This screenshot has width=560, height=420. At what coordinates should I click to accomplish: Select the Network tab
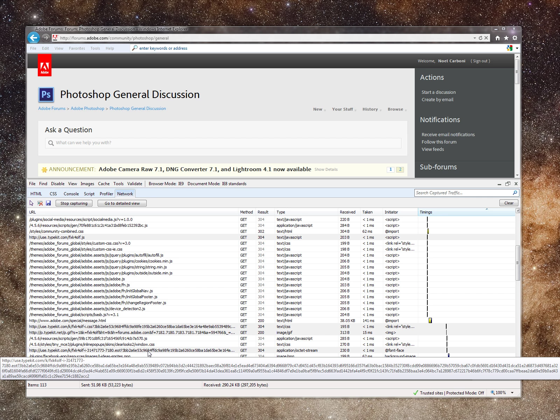click(x=125, y=194)
